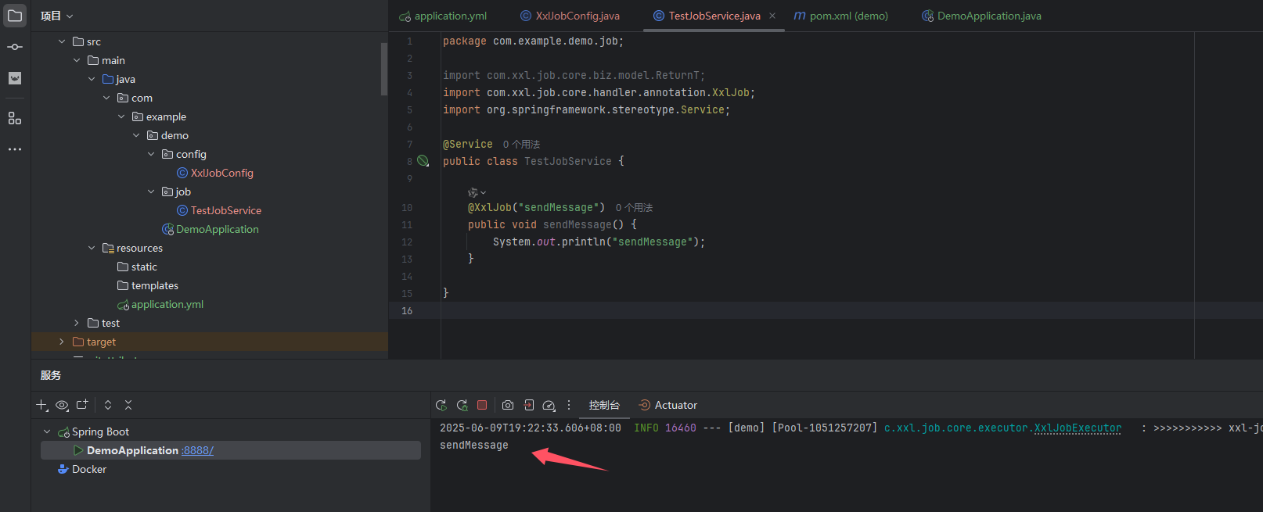The image size is (1263, 512).
Task: Click the camera thread dump icon
Action: click(x=508, y=405)
